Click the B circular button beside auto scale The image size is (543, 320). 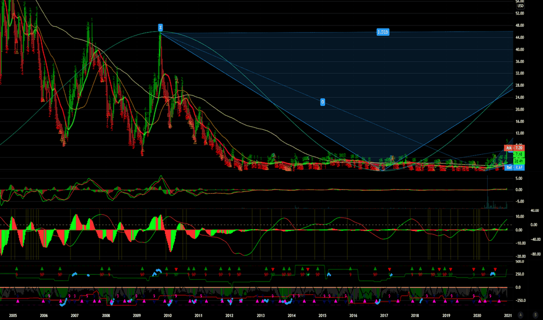pyautogui.click(x=535, y=315)
